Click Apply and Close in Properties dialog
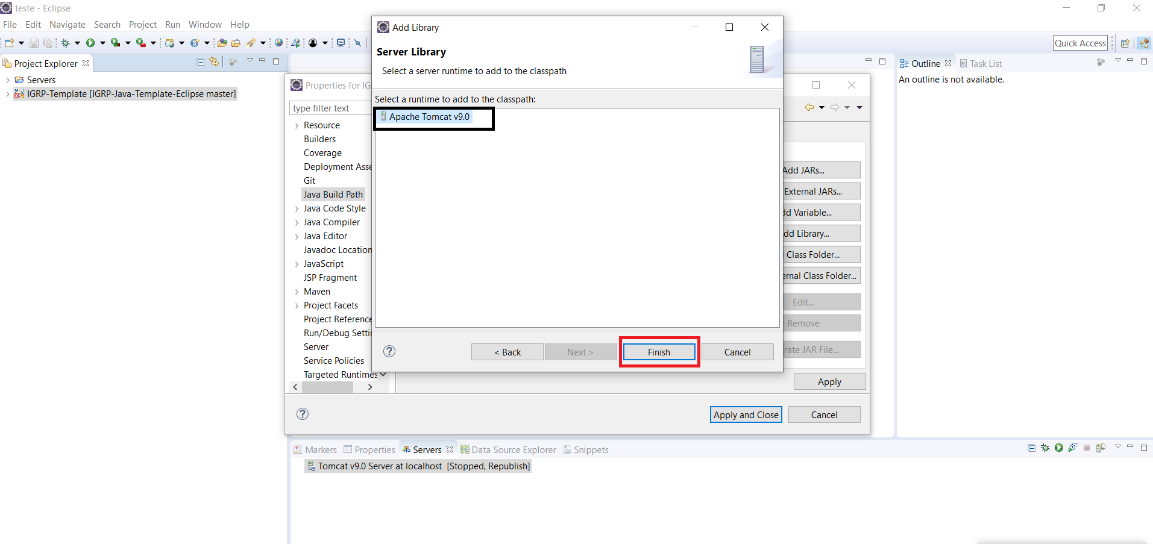 (746, 414)
